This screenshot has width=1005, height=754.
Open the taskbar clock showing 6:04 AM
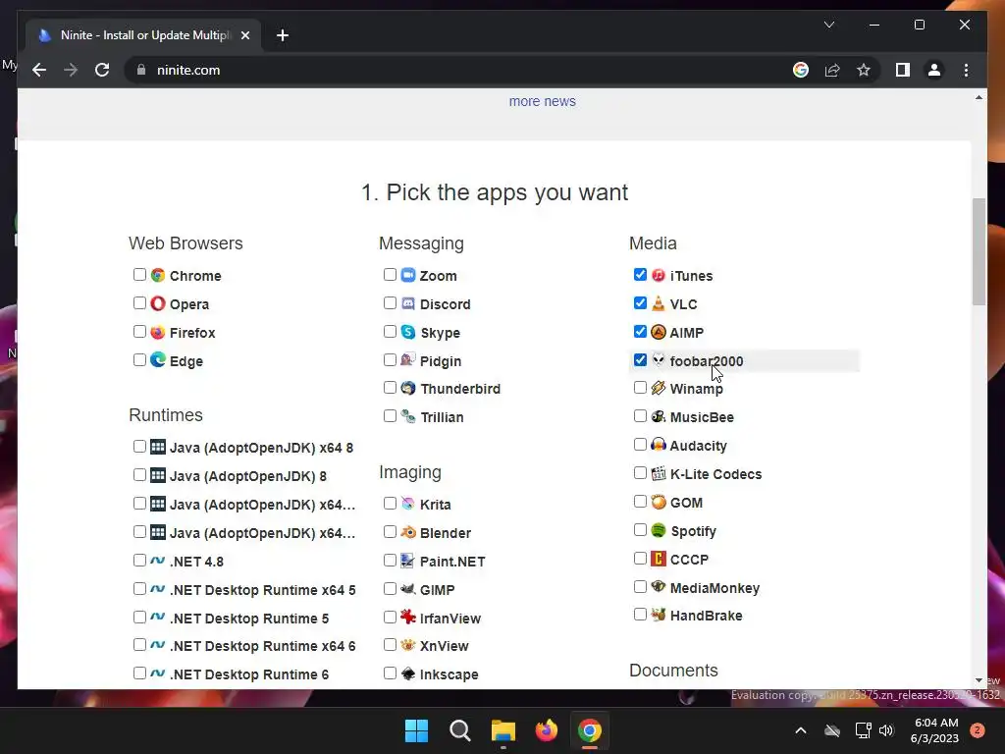click(935, 730)
